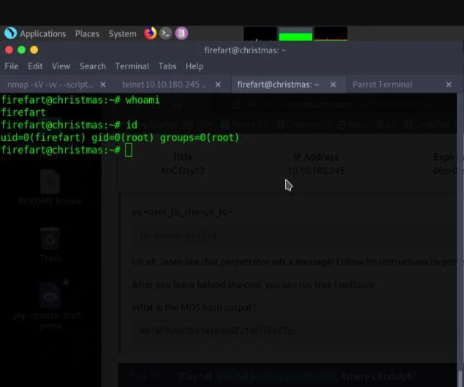Viewport: 464px width, 387px height.
Task: Launch Firefox from the top panel
Action: pos(151,33)
